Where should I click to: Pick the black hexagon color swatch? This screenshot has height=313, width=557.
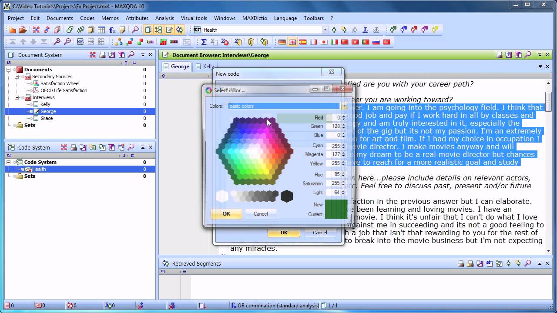tap(286, 196)
